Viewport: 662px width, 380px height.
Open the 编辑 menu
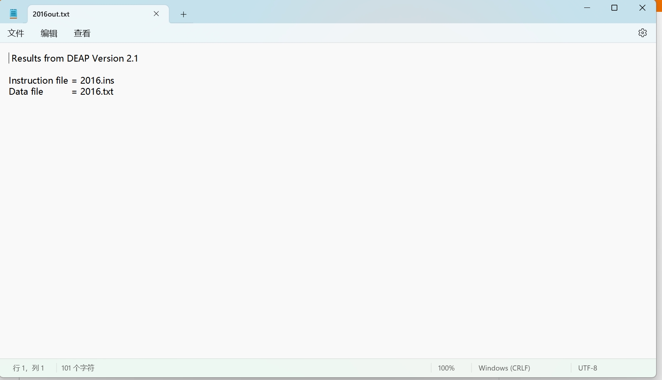coord(49,33)
